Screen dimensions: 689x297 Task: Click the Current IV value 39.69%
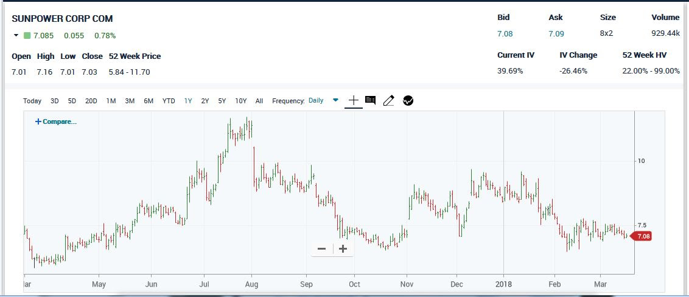point(510,71)
